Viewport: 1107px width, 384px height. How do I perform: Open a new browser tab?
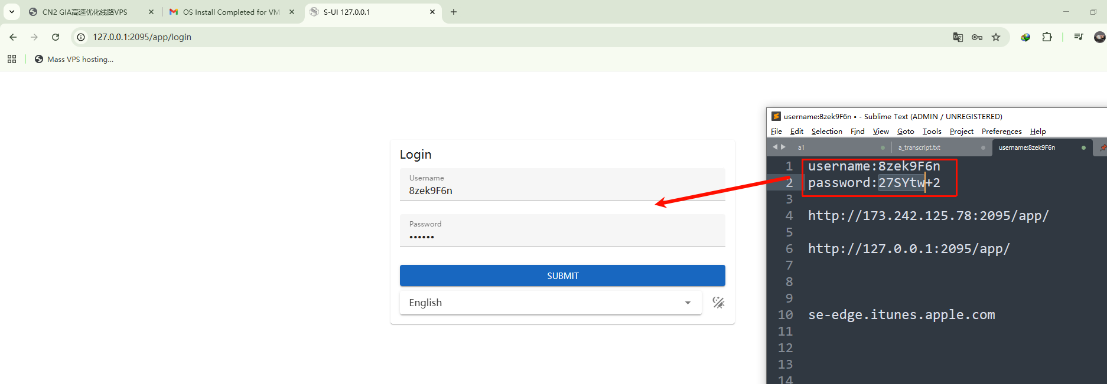(454, 12)
